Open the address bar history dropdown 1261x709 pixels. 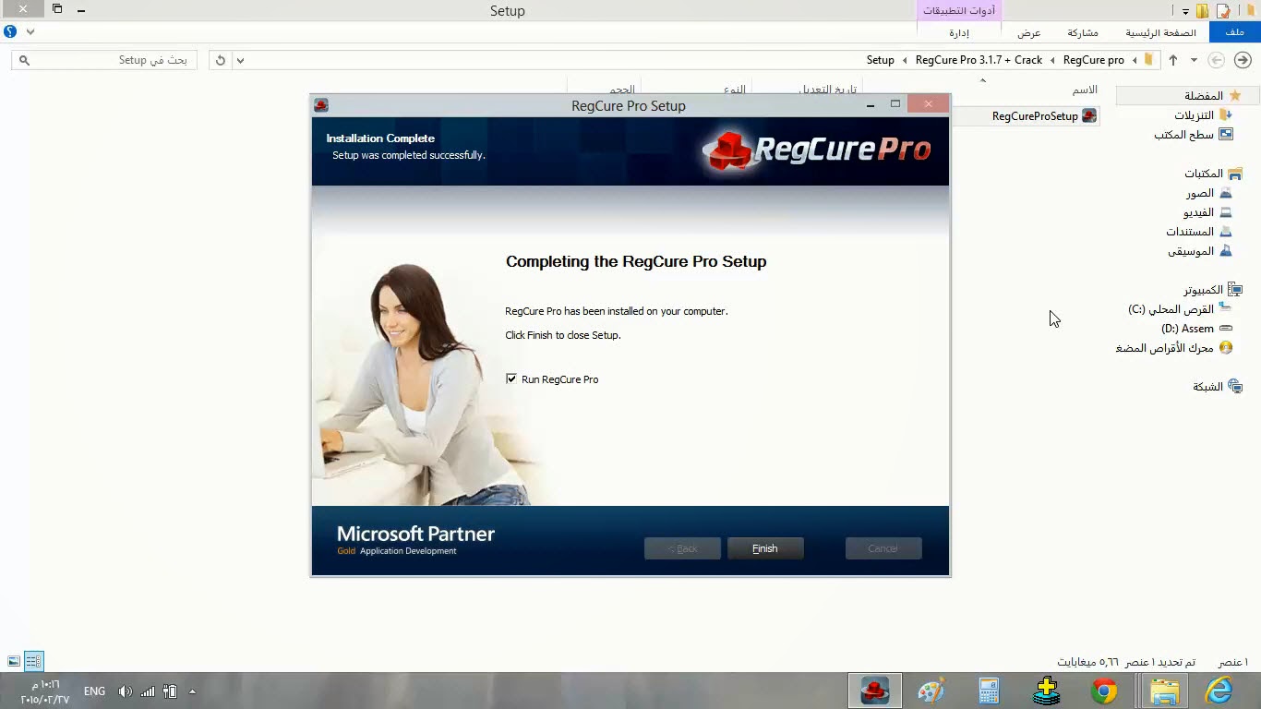click(240, 60)
